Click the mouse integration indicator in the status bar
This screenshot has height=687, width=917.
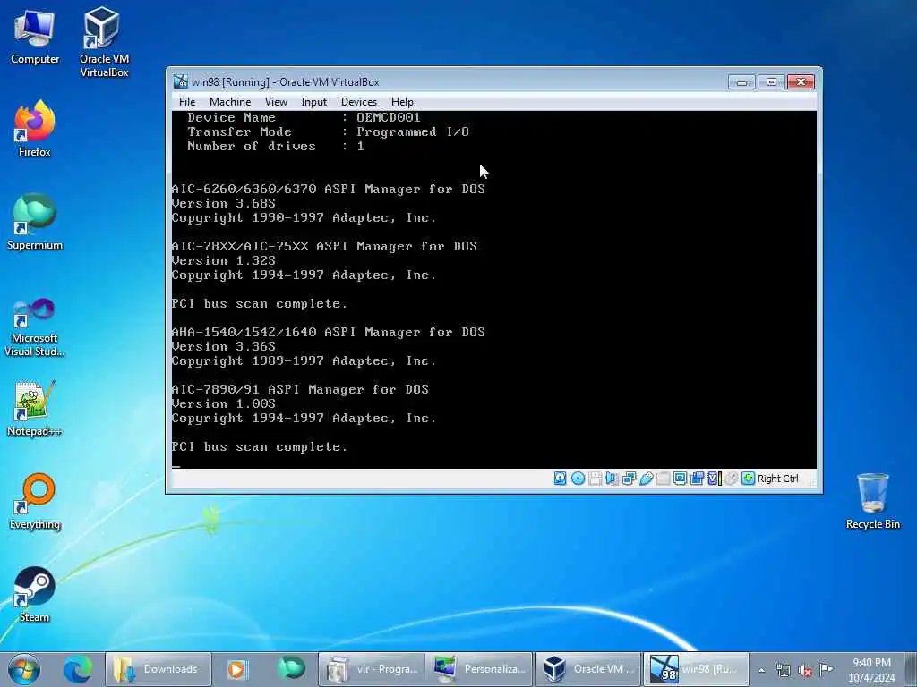pyautogui.click(x=731, y=479)
